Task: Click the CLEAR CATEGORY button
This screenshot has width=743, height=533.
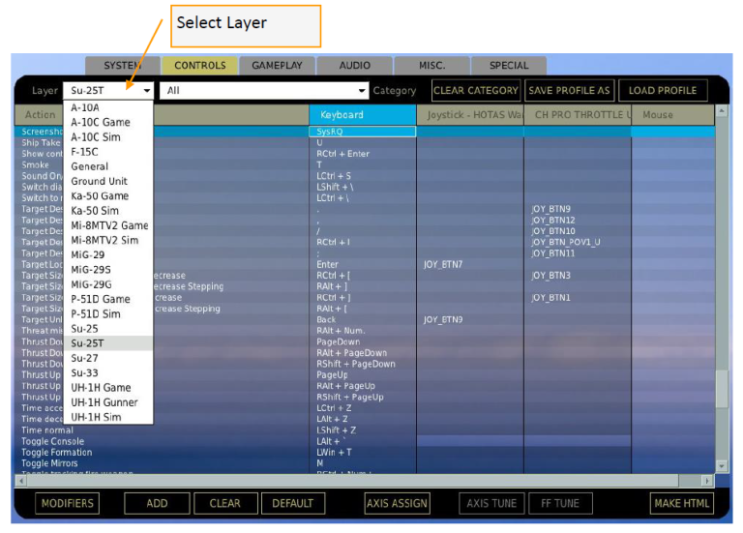Action: point(475,91)
